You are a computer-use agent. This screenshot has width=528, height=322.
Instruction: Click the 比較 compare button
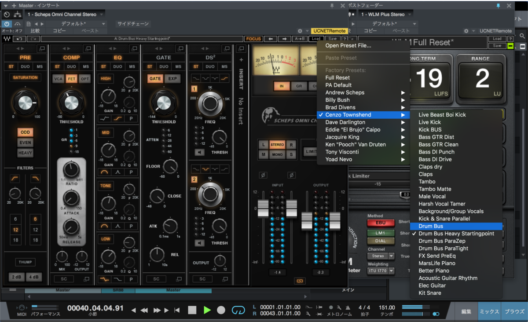35,31
